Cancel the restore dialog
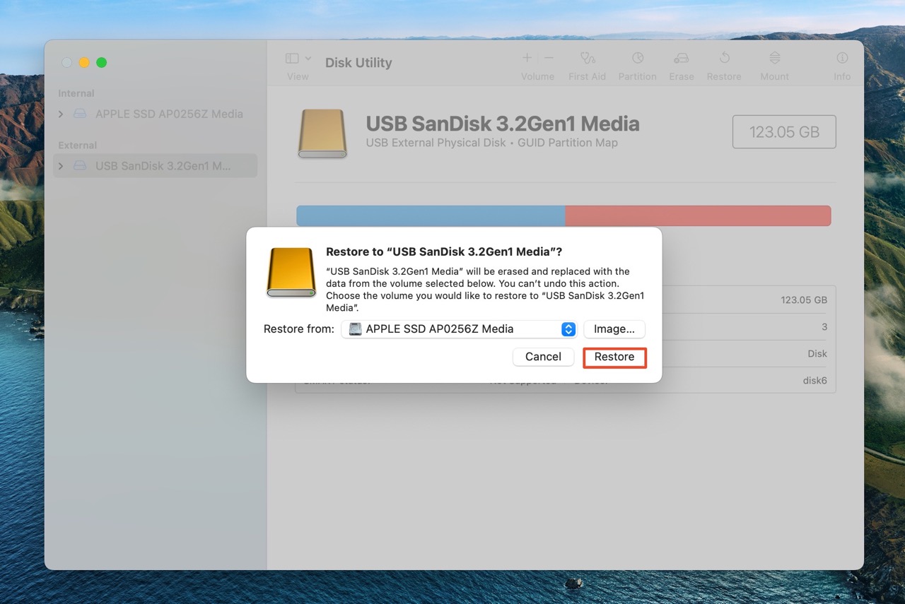 (543, 357)
